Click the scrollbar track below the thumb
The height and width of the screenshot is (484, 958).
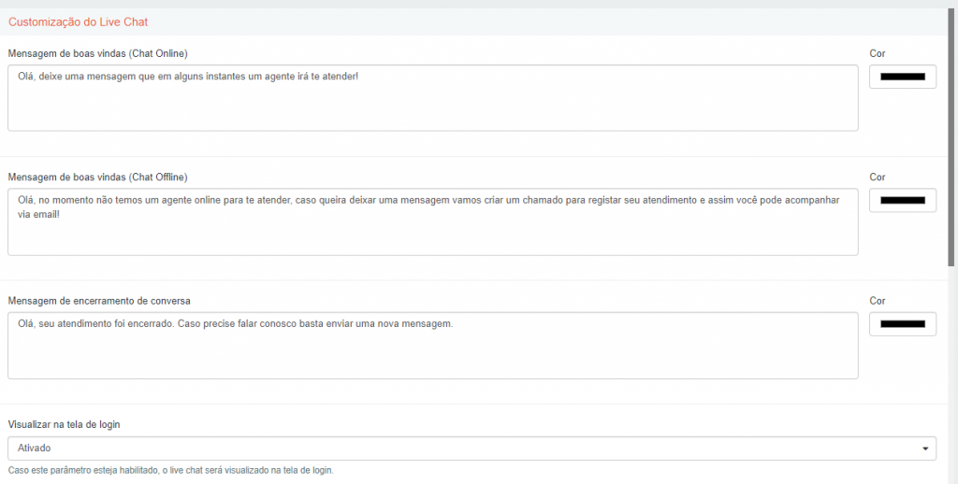click(x=951, y=376)
